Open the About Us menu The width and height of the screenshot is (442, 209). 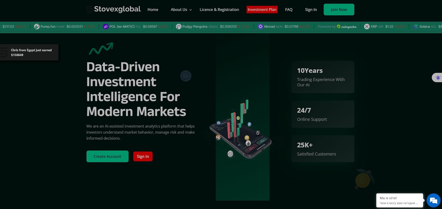tap(179, 10)
